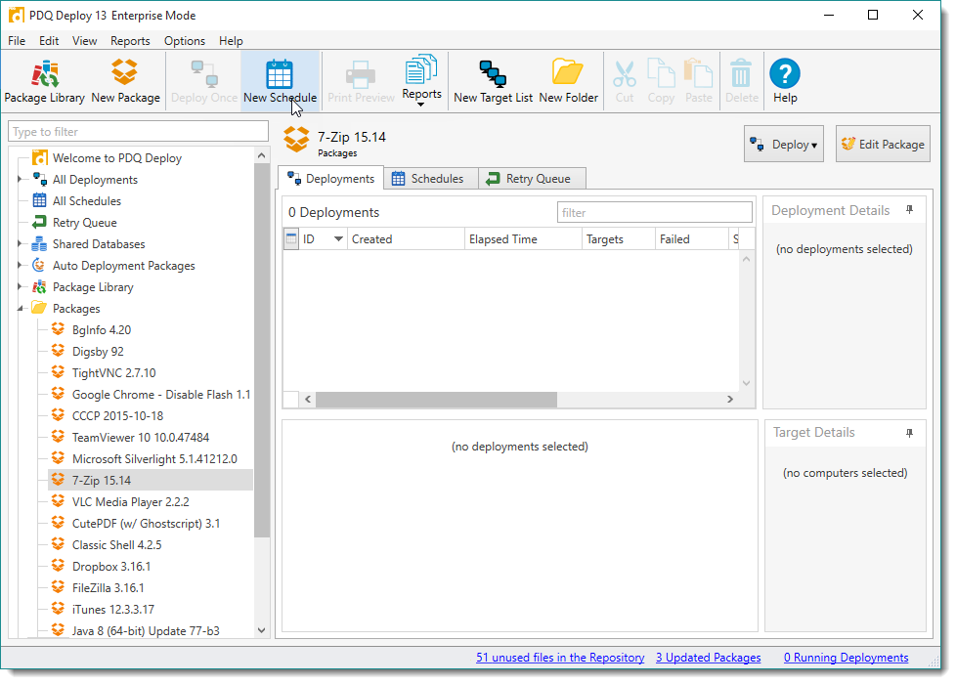Click the horizontal scrollbar in deployments grid
956x684 pixels.
(436, 400)
